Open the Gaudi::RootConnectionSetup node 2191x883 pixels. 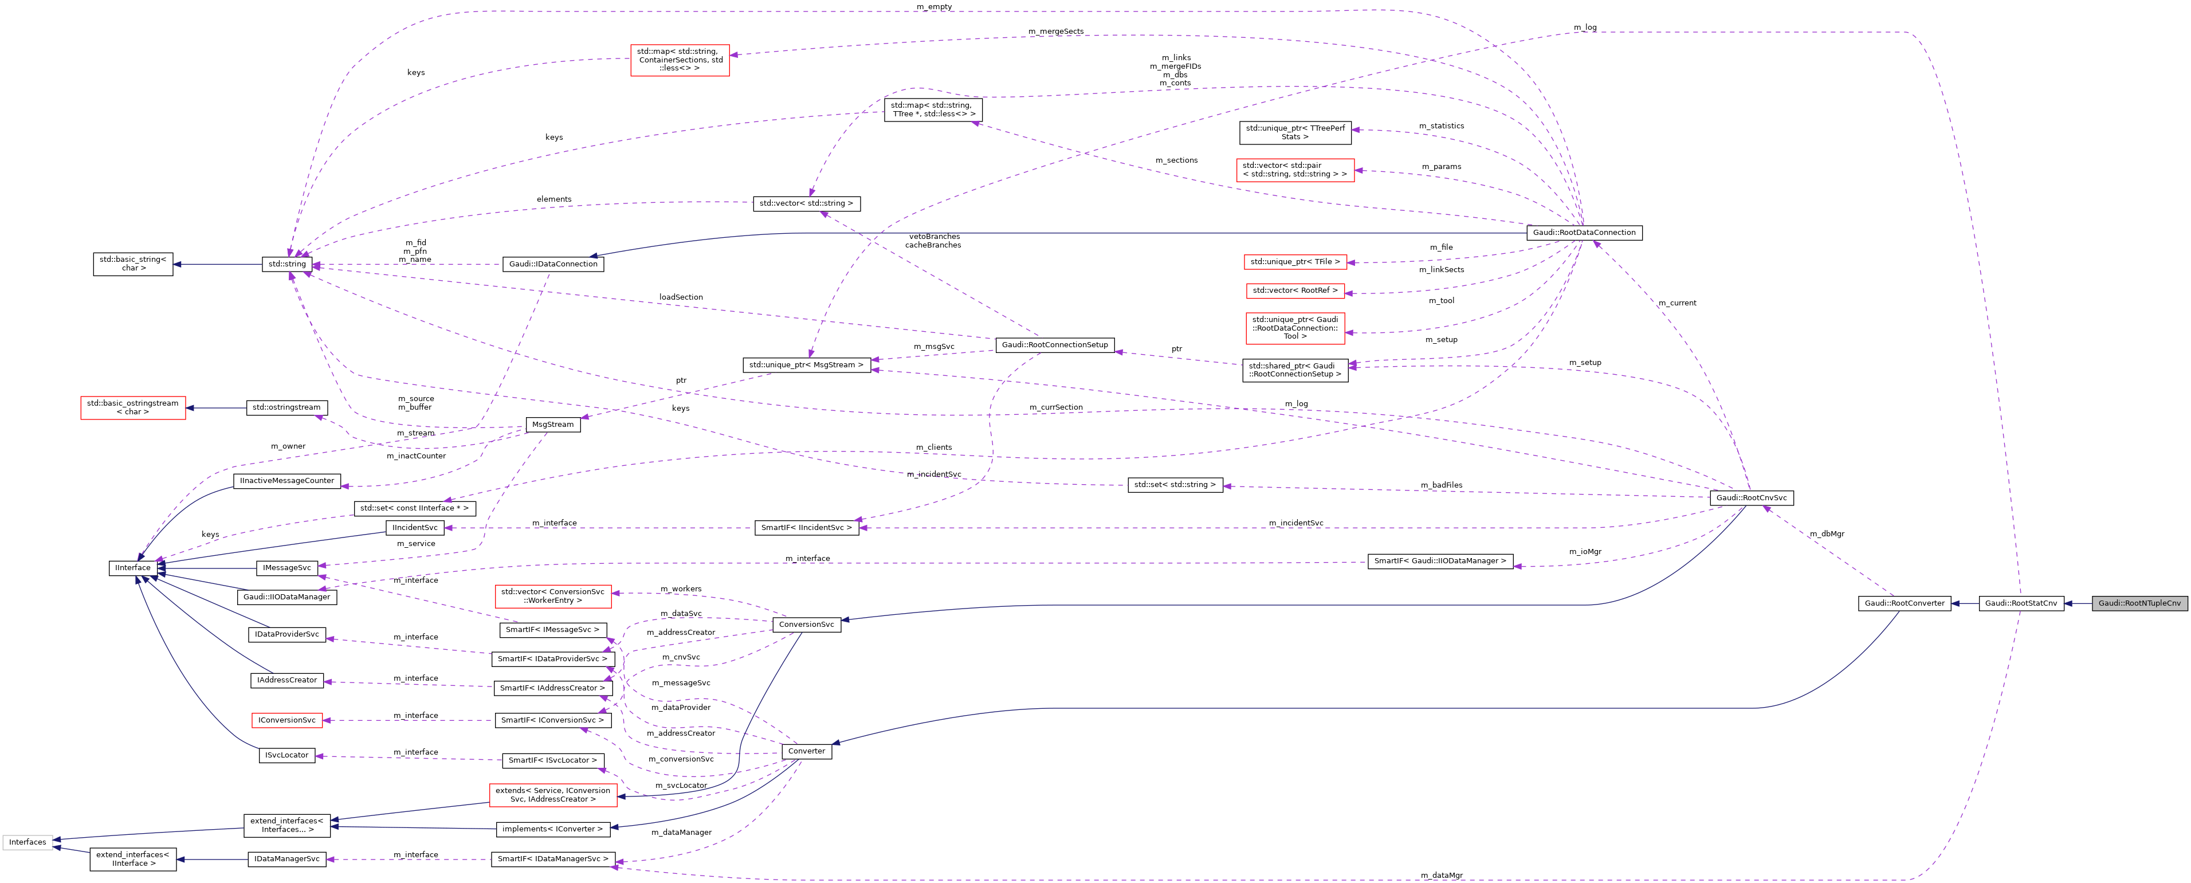pyautogui.click(x=1055, y=344)
